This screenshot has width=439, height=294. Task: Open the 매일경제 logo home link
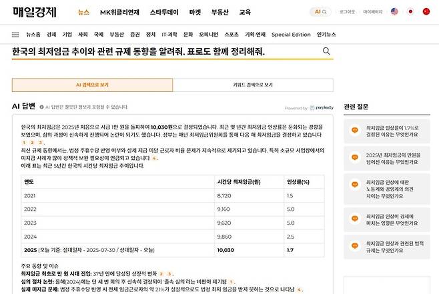35,12
